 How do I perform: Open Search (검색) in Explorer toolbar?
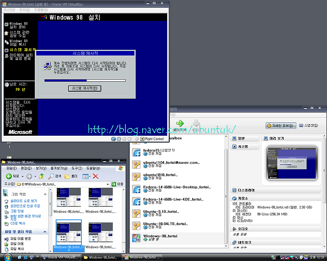tap(54, 177)
